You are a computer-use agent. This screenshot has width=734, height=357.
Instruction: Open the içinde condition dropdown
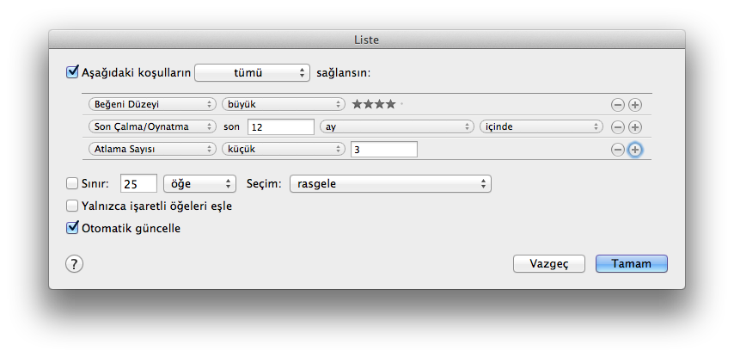541,126
